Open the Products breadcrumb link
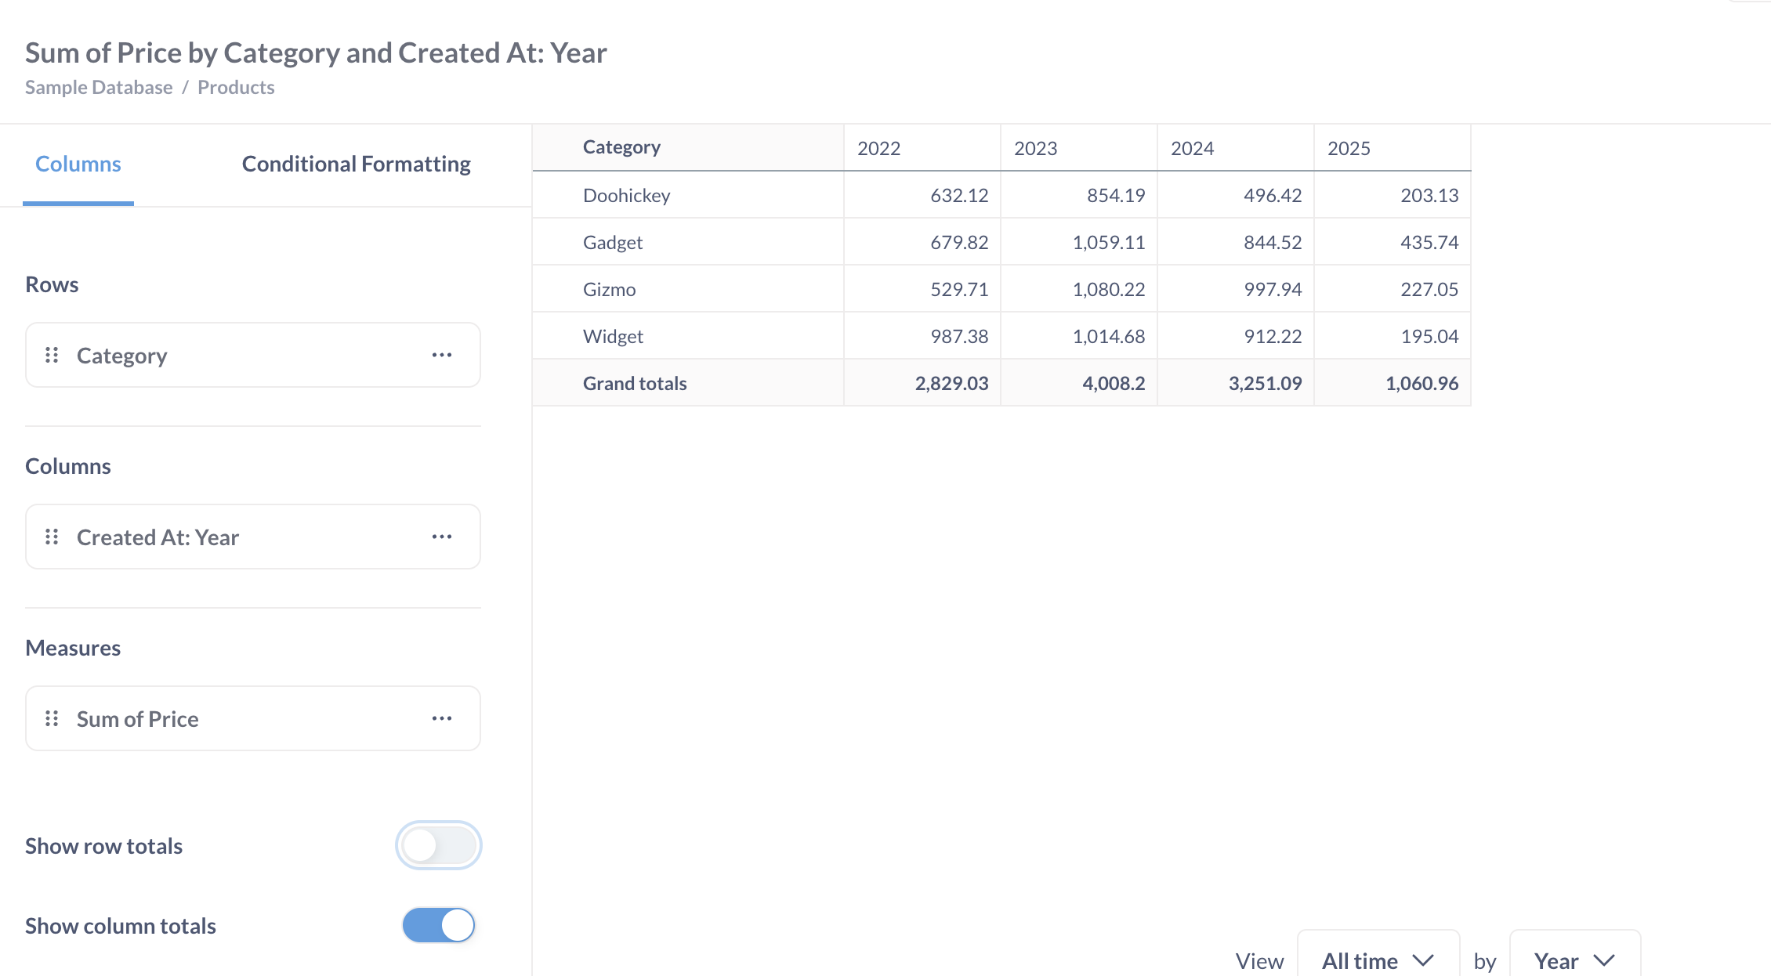Image resolution: width=1771 pixels, height=976 pixels. [x=236, y=87]
